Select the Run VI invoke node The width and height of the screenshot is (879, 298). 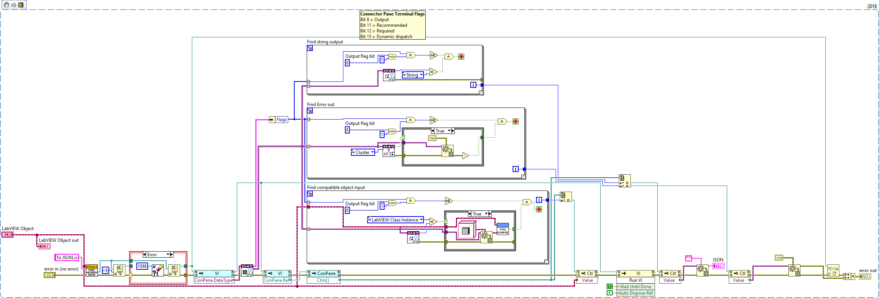[635, 280]
